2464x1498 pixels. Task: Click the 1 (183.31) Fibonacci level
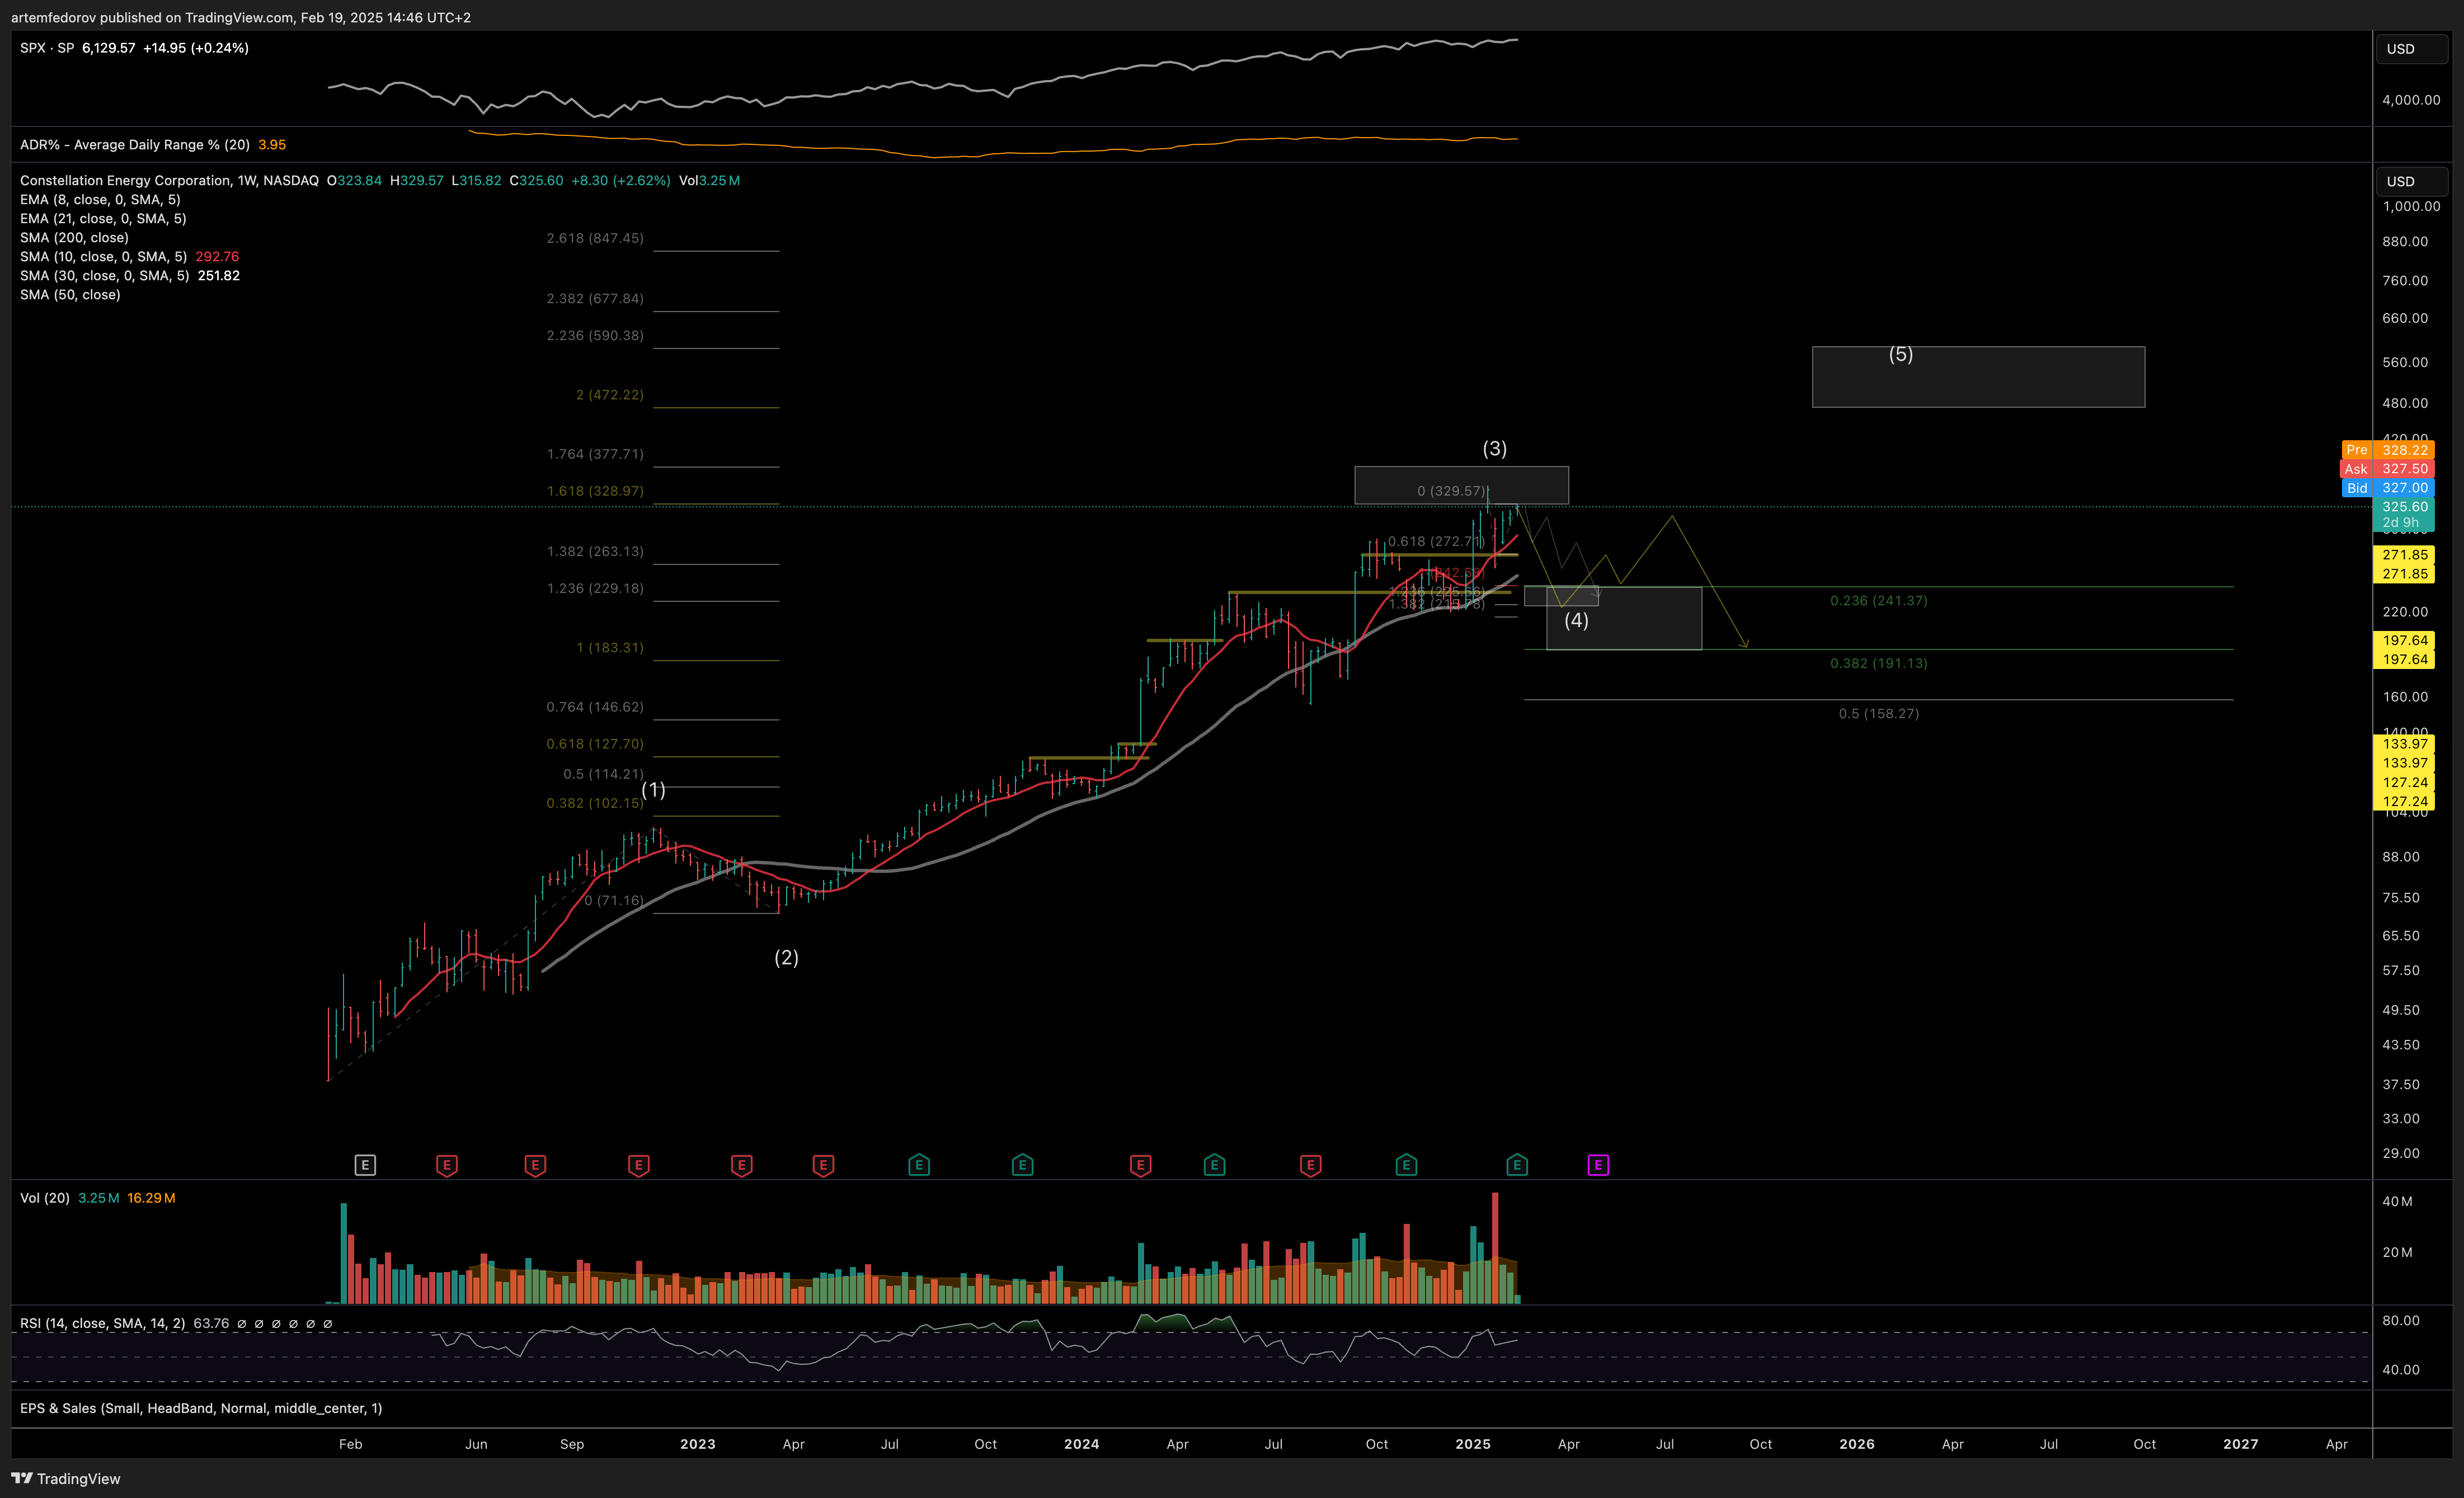(x=610, y=648)
